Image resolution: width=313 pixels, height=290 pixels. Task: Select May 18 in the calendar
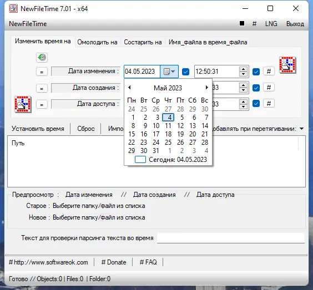coord(168,134)
